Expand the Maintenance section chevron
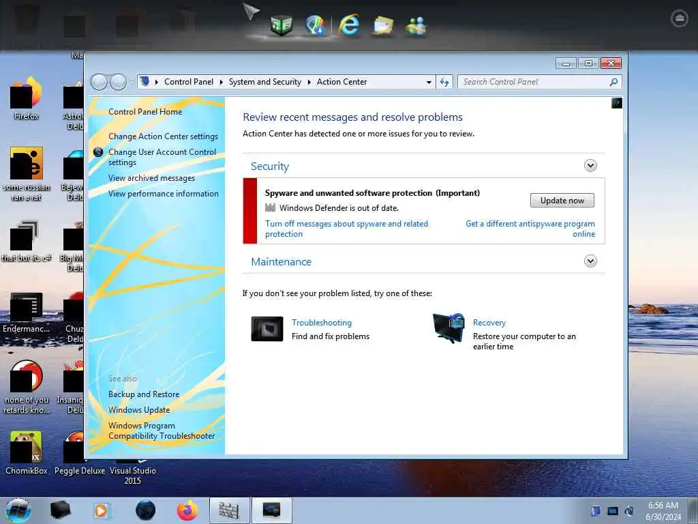698x524 pixels. (590, 261)
